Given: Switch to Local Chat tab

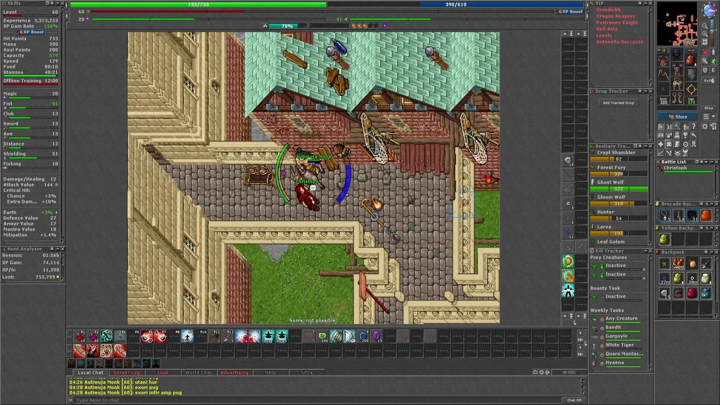Looking at the screenshot, I should (x=90, y=372).
